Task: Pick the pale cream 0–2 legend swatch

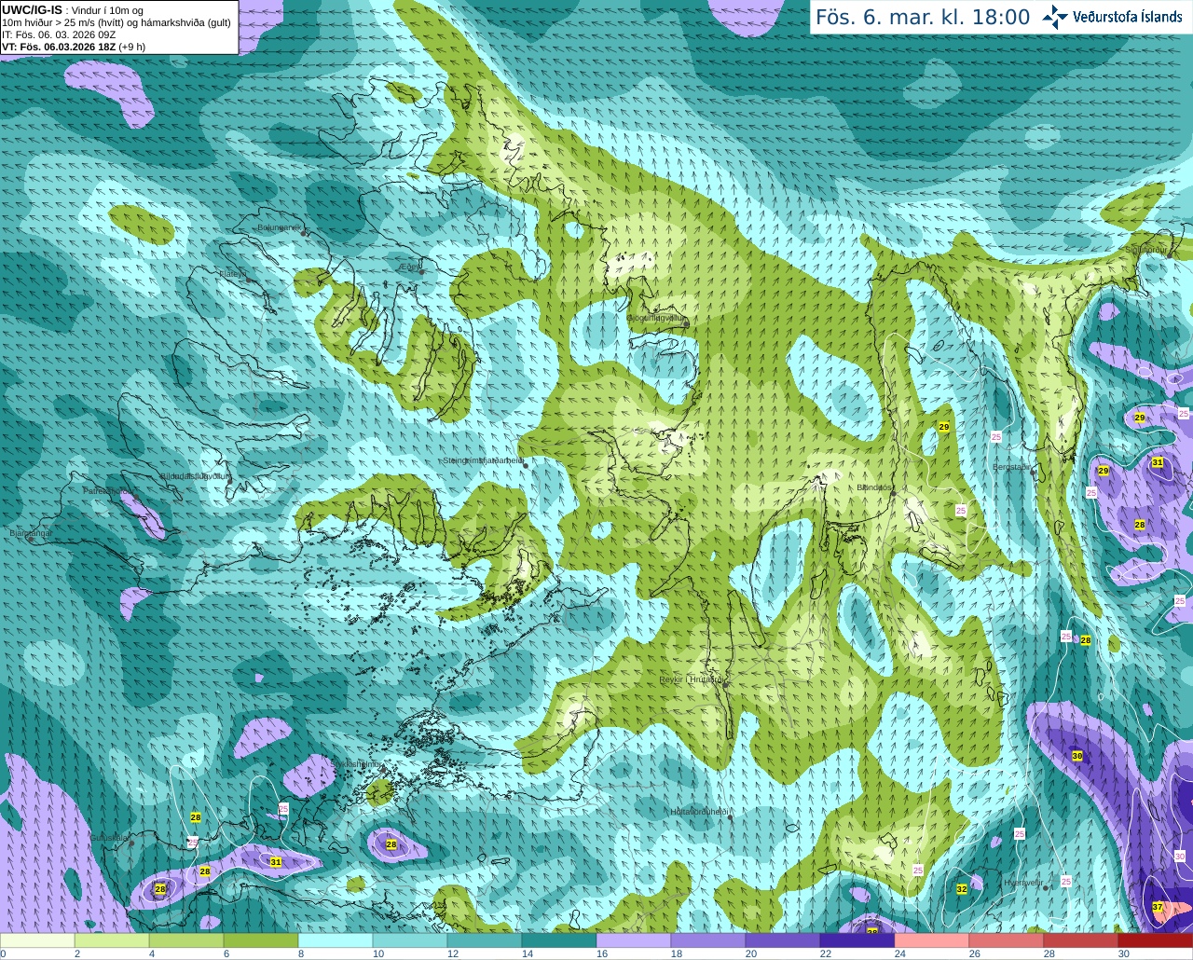Action: pyautogui.click(x=37, y=940)
